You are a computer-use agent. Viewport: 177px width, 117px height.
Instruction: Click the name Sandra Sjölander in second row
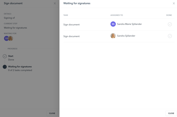[126, 36]
